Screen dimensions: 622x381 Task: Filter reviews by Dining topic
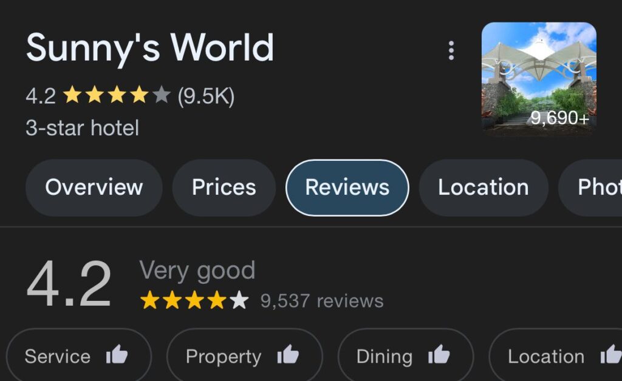coord(406,356)
